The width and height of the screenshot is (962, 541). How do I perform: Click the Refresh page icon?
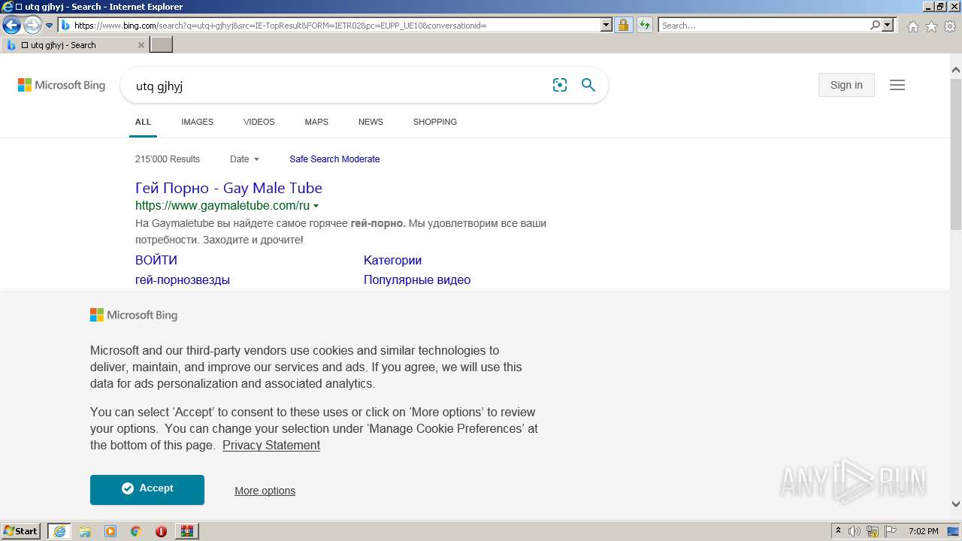[645, 26]
